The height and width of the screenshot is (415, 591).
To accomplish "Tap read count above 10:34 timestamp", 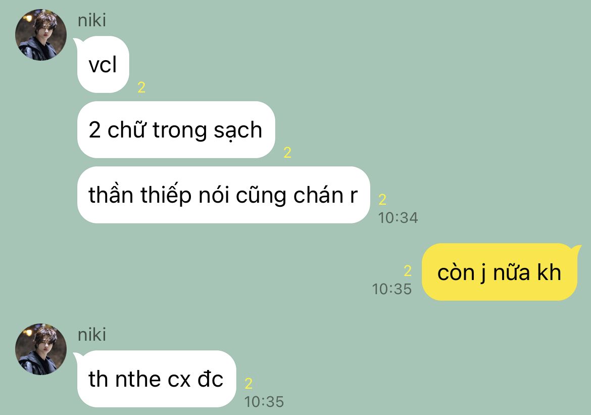I will point(382,200).
